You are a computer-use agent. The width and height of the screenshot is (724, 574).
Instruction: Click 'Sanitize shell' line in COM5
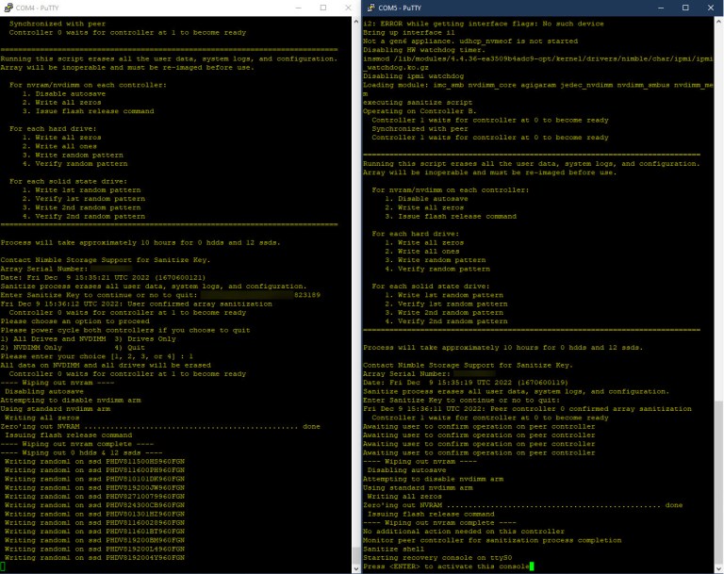click(393, 549)
